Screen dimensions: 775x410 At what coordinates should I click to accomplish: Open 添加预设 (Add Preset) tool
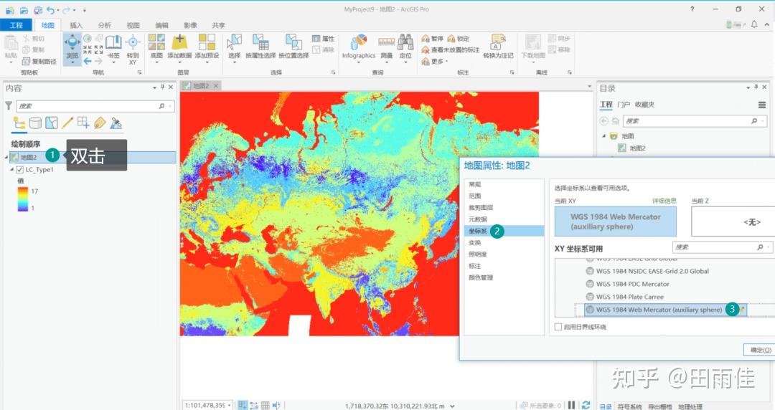pyautogui.click(x=207, y=48)
